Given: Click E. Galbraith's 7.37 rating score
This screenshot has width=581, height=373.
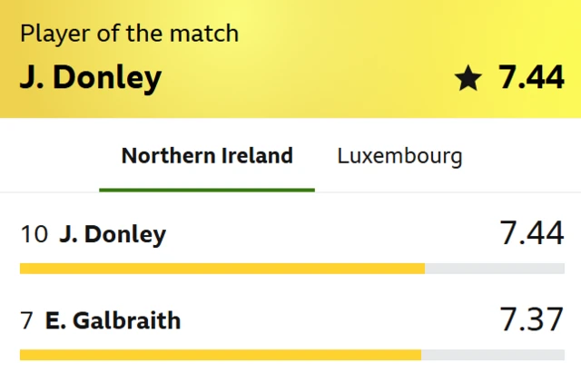Looking at the screenshot, I should coord(531,319).
